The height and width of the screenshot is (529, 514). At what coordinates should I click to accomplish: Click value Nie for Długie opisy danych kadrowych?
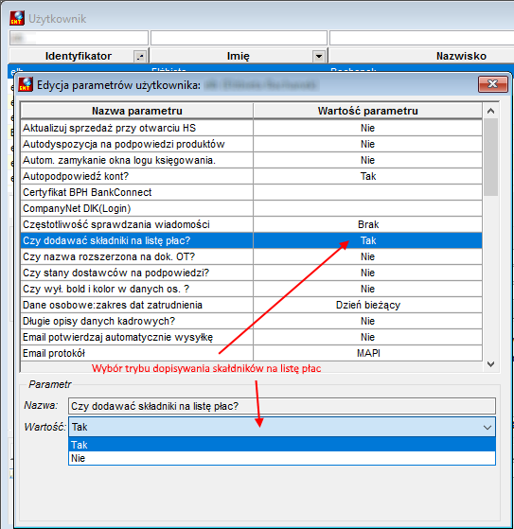coord(368,321)
